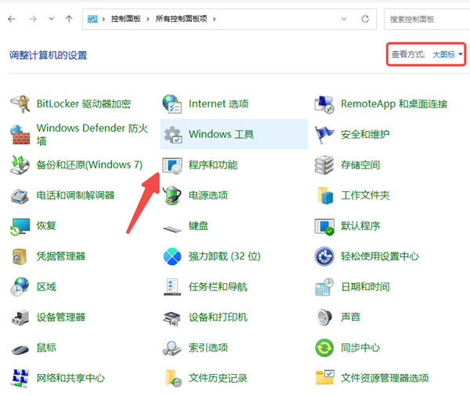Click the 强力卸载 (32 位) icon
The image size is (470, 396).
172,256
